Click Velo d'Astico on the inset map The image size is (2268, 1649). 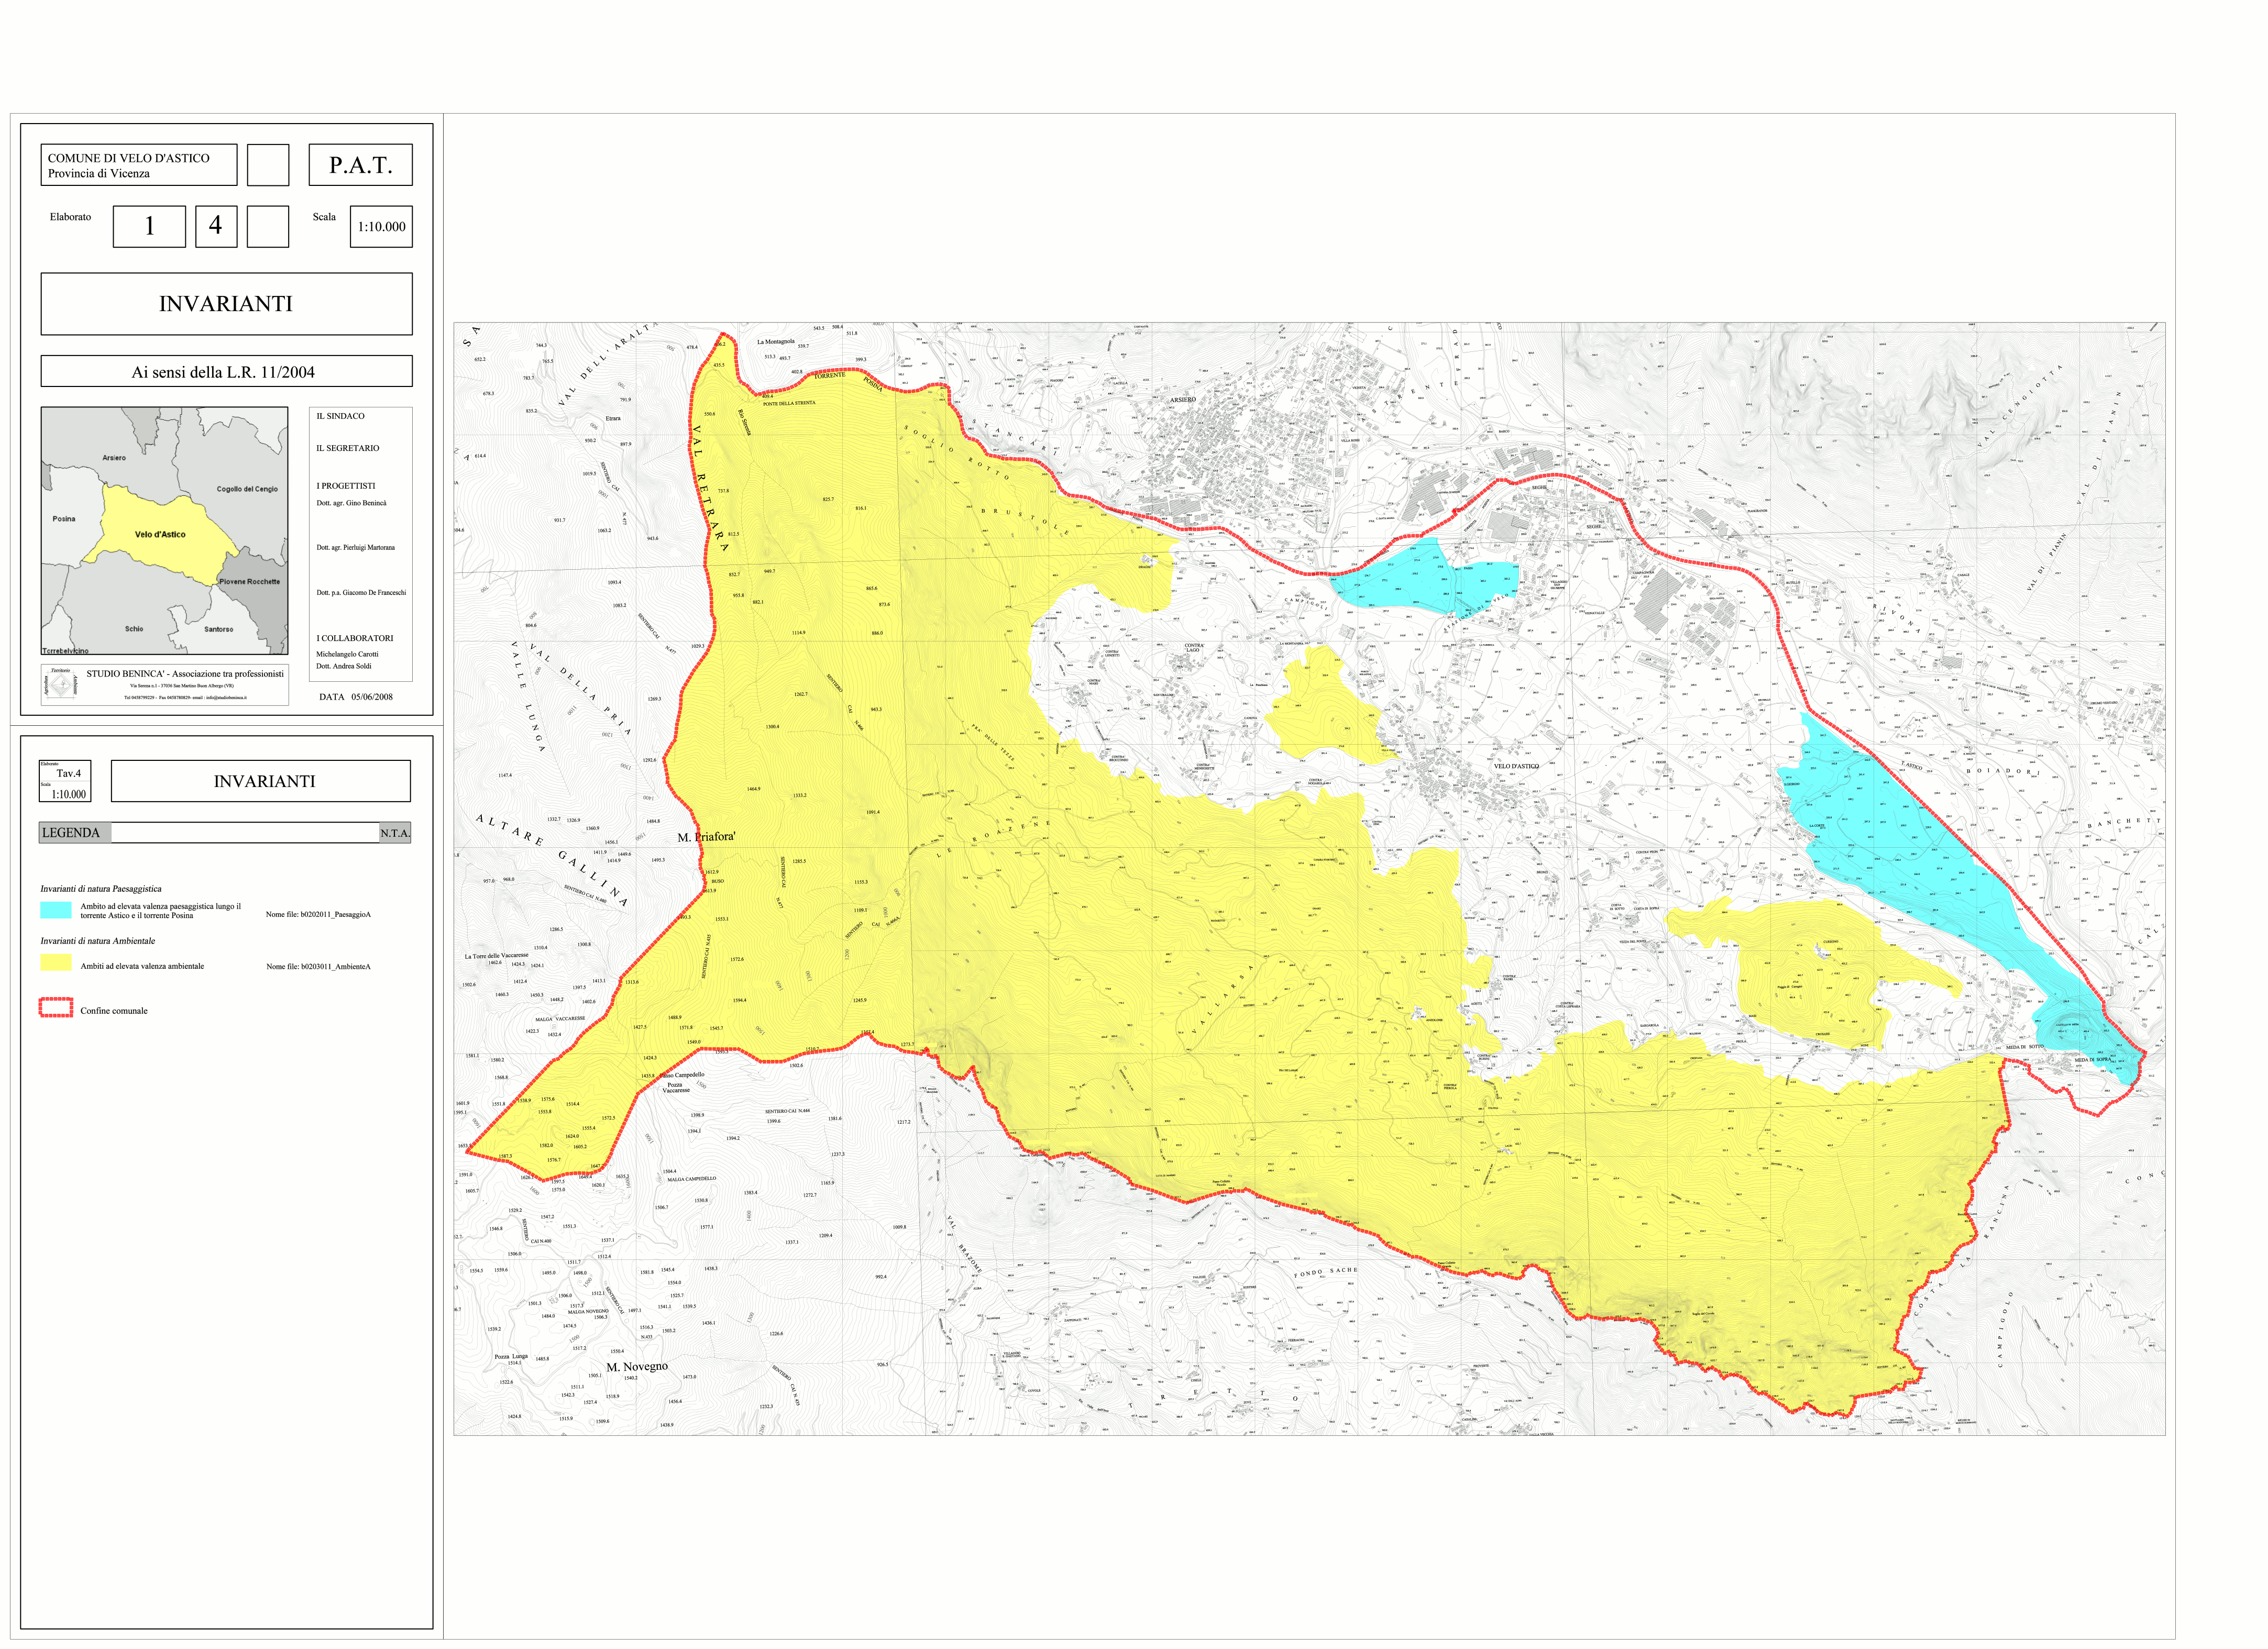coord(160,535)
